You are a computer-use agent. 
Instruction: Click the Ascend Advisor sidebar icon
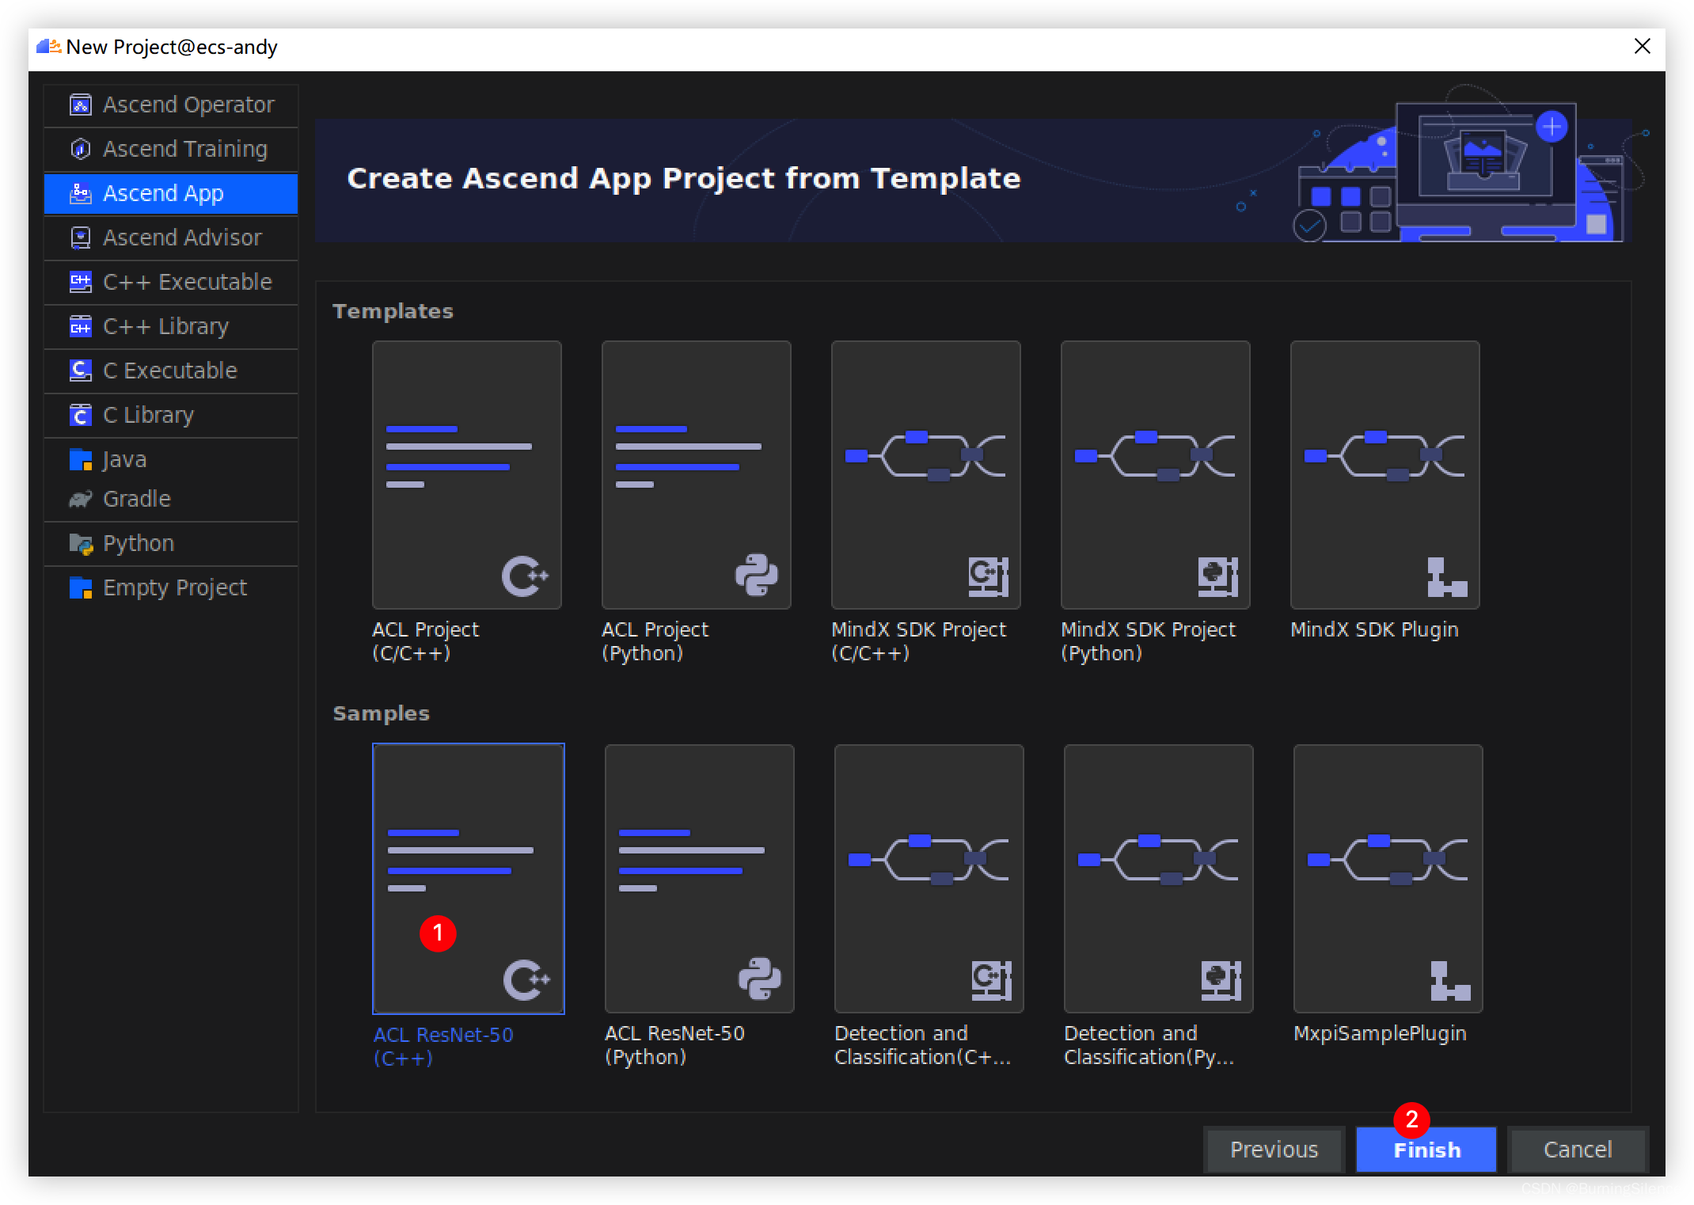(x=81, y=238)
